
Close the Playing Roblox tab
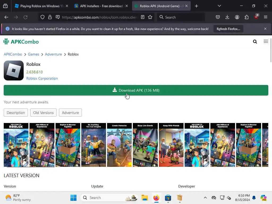67,6
